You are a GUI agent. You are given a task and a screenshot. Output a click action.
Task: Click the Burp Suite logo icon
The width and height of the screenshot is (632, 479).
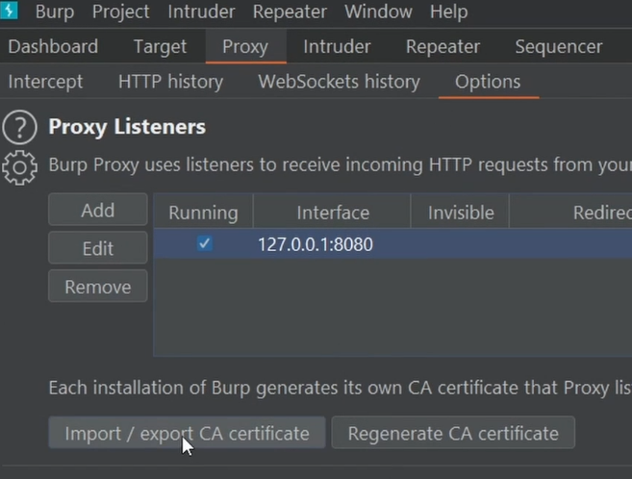click(x=9, y=10)
